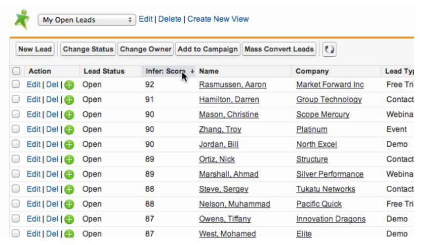Click the green plus icon for Steve, Sergey
The width and height of the screenshot is (444, 245).
[69, 189]
